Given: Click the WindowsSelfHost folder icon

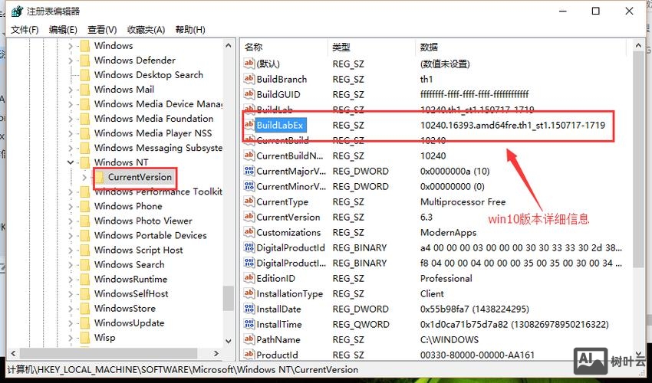Looking at the screenshot, I should pyautogui.click(x=85, y=293).
